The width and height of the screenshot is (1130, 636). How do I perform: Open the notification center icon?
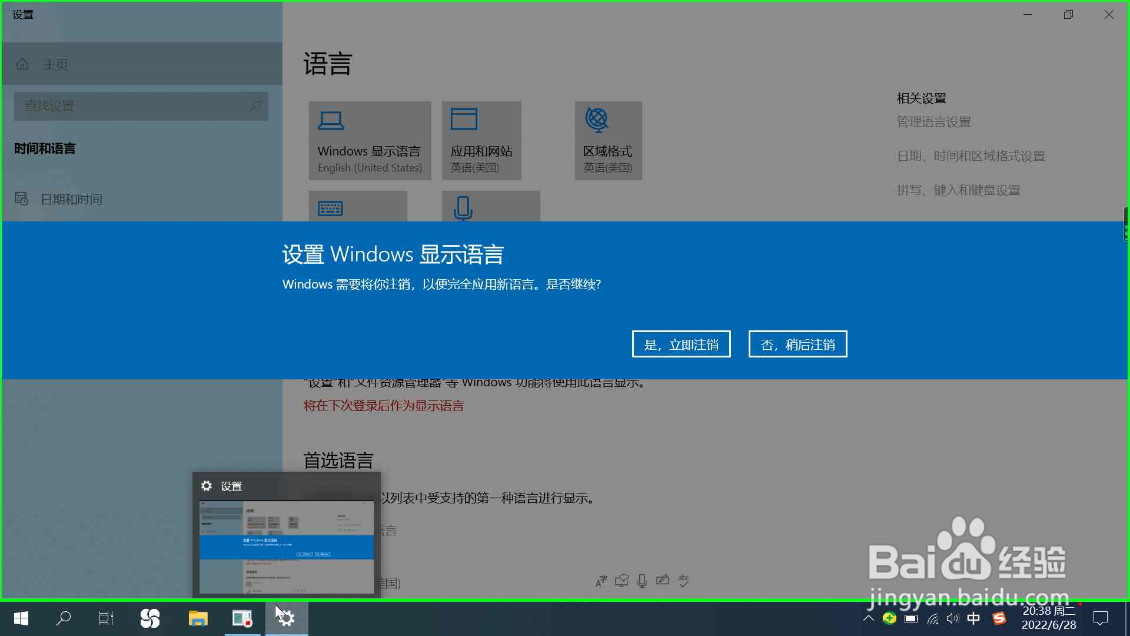pyautogui.click(x=1101, y=618)
